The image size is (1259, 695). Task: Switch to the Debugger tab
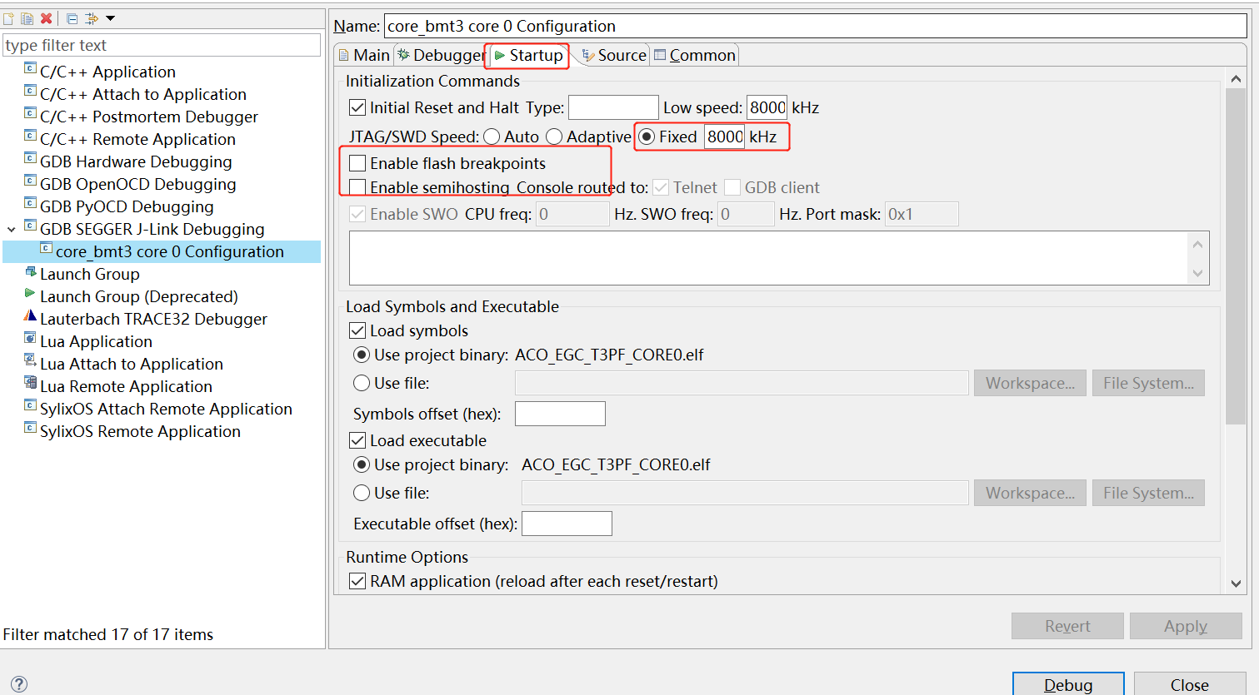click(x=441, y=55)
